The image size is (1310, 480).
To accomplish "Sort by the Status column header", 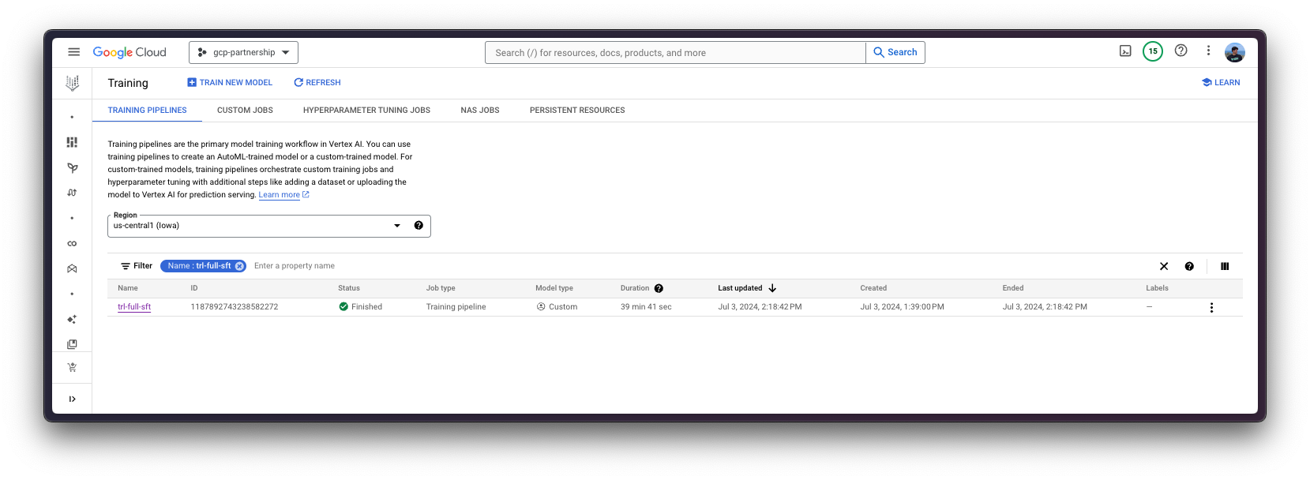I will pyautogui.click(x=349, y=288).
